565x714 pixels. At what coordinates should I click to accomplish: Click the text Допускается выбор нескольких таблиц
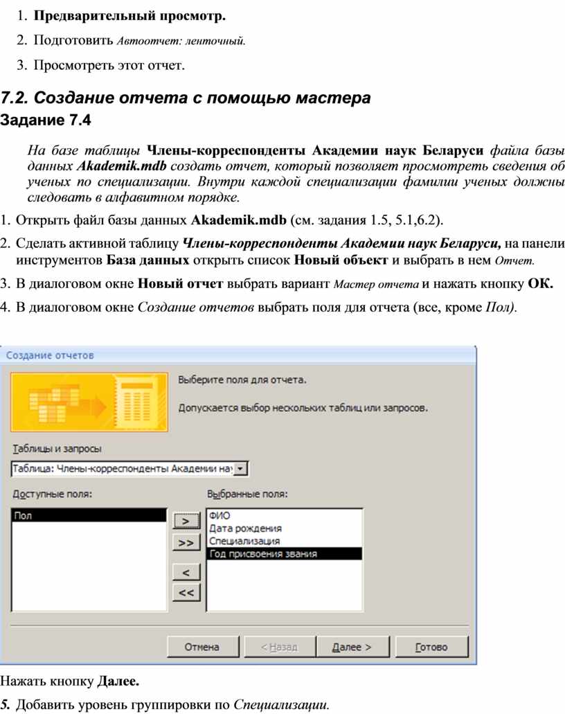(303, 408)
